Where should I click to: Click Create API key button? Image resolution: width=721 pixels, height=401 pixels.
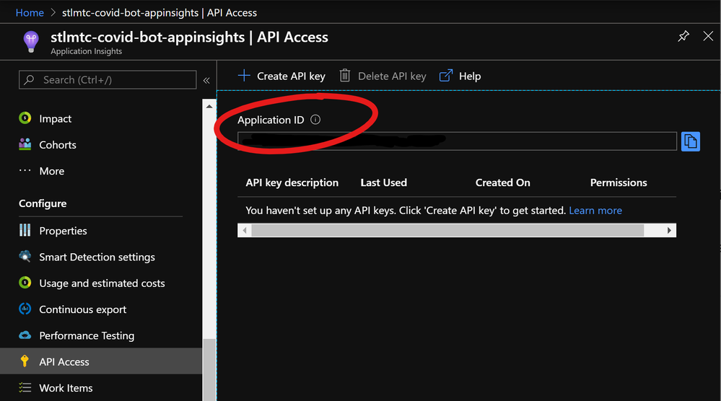click(281, 76)
